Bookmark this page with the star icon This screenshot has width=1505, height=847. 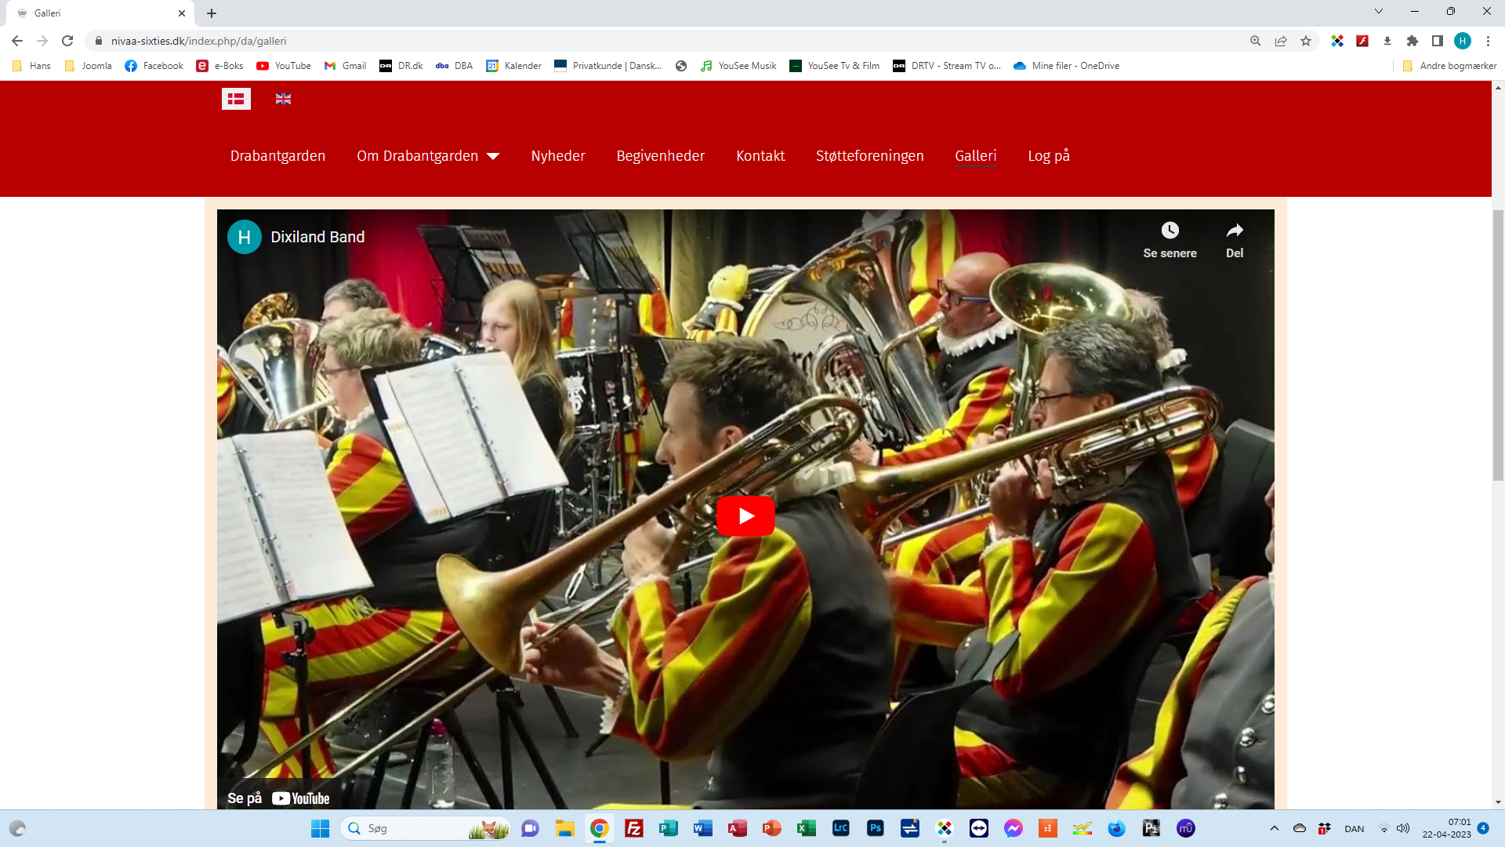tap(1306, 41)
